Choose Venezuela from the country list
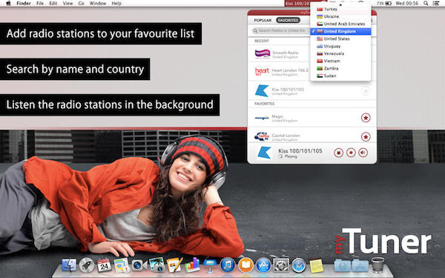This screenshot has width=445, height=278. pyautogui.click(x=340, y=53)
